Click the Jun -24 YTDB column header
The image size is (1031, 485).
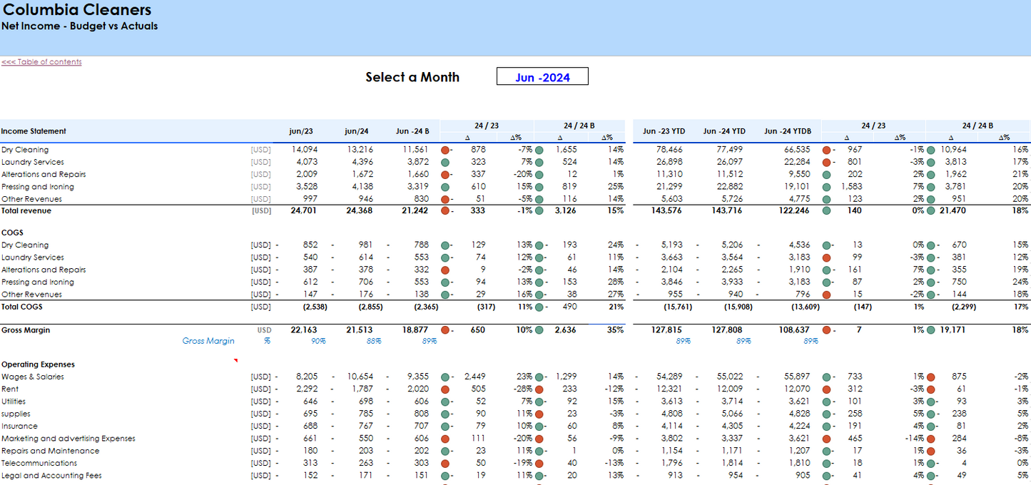coord(787,131)
